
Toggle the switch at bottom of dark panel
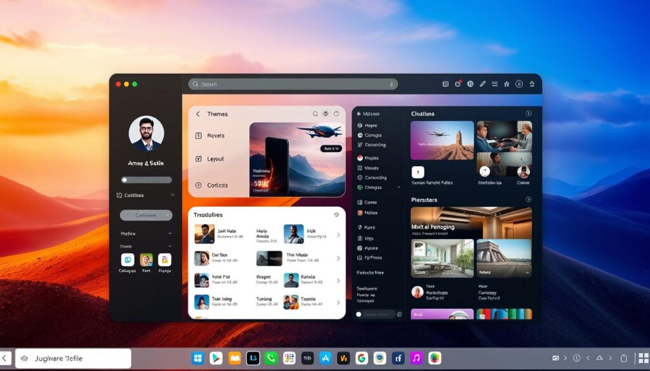coord(359,314)
